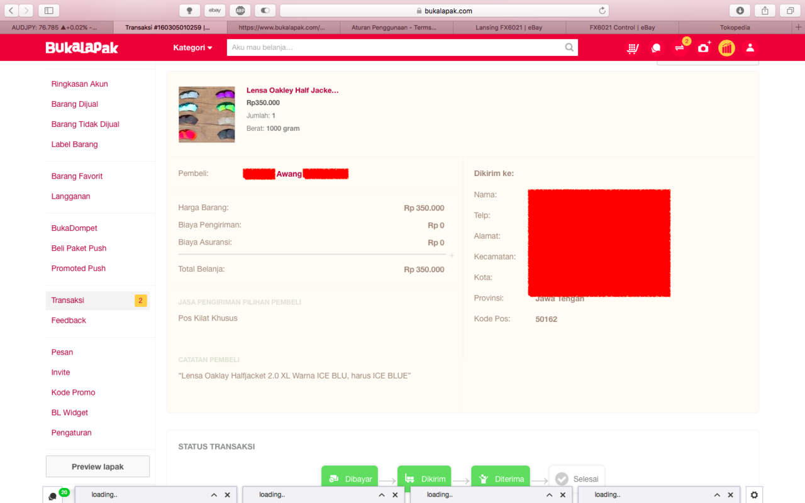Open the eBay extension button
Screen dimensions: 805x503
click(x=214, y=10)
